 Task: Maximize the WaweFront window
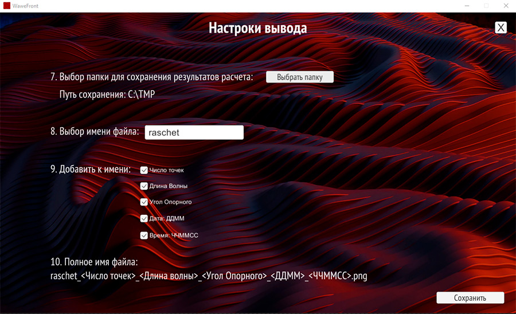coord(486,5)
